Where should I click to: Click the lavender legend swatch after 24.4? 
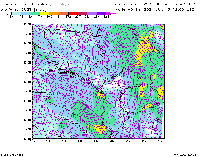(92, 13)
